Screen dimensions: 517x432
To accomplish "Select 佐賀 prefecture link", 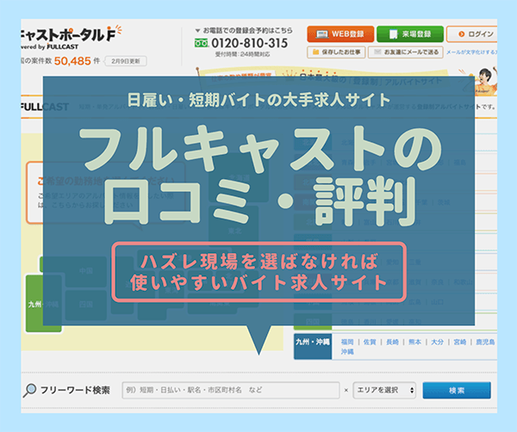I will (370, 343).
